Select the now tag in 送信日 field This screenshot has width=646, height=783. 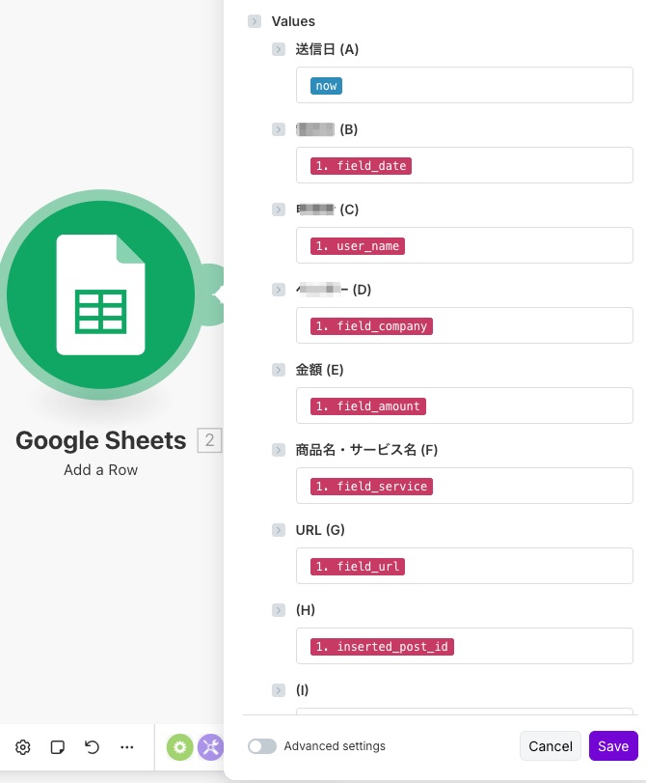tap(327, 86)
